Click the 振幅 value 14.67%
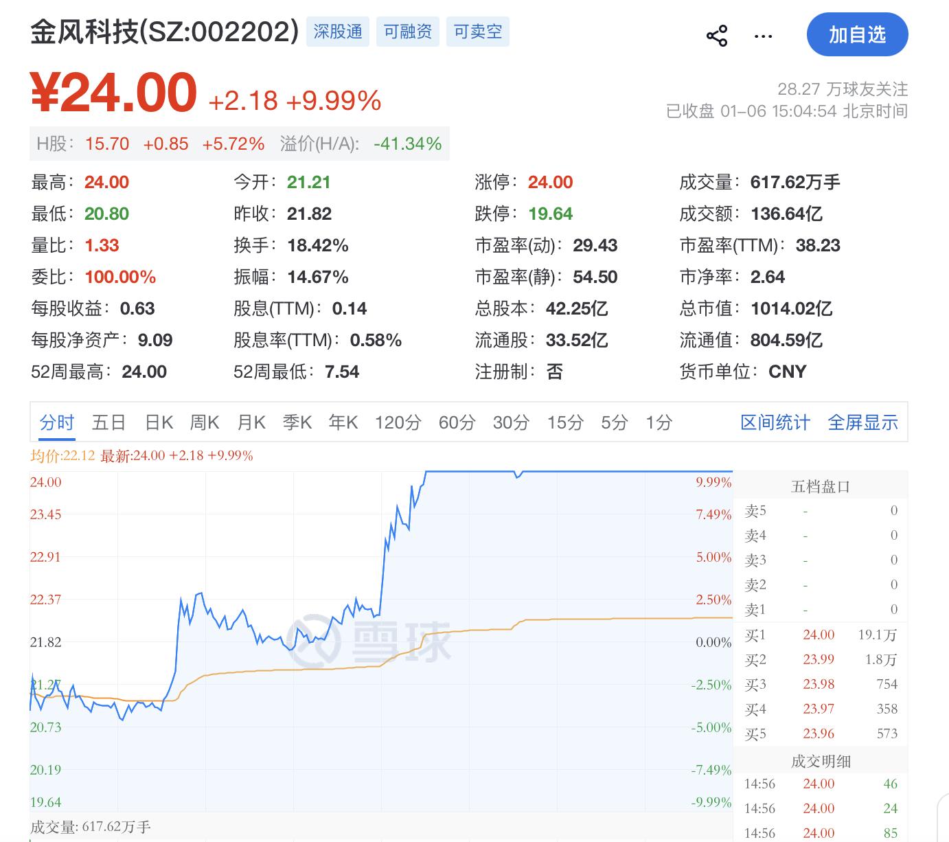The width and height of the screenshot is (949, 842). [x=318, y=277]
